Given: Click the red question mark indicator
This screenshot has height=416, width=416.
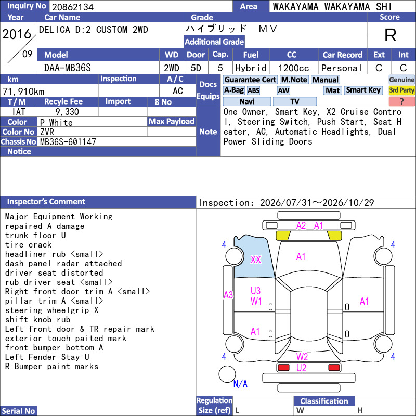Looking at the screenshot, I should click(x=401, y=101).
